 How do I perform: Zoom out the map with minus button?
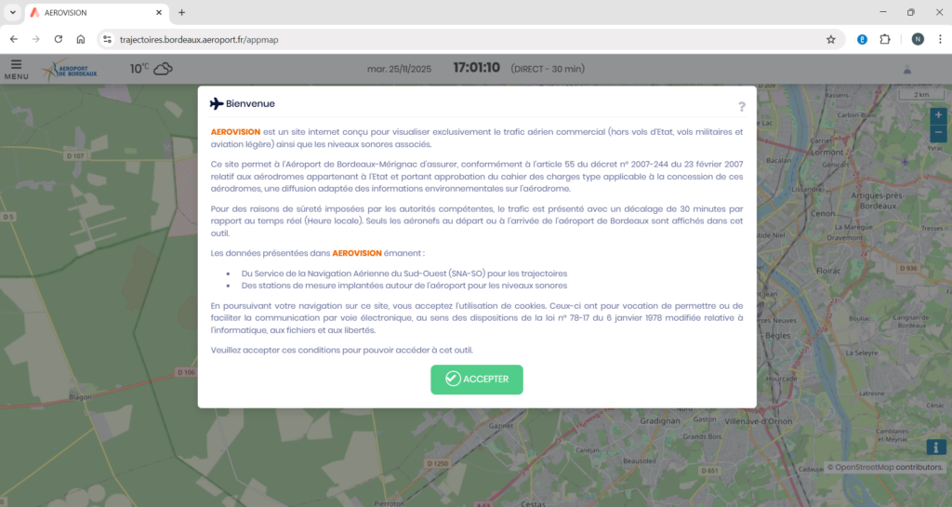tap(937, 133)
